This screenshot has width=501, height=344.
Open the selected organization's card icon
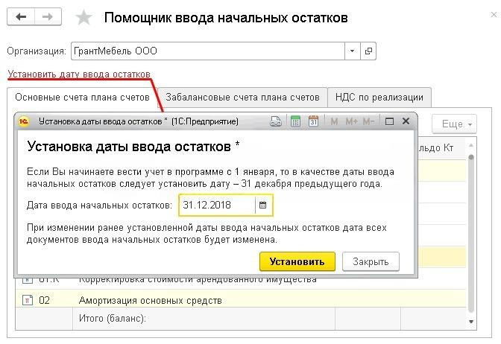368,51
